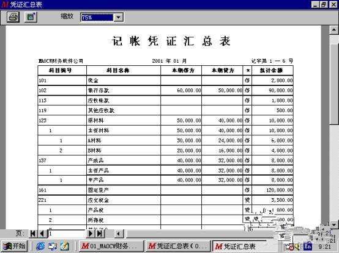Jump to last page navigation button
The height and width of the screenshot is (253, 339).
click(100, 233)
